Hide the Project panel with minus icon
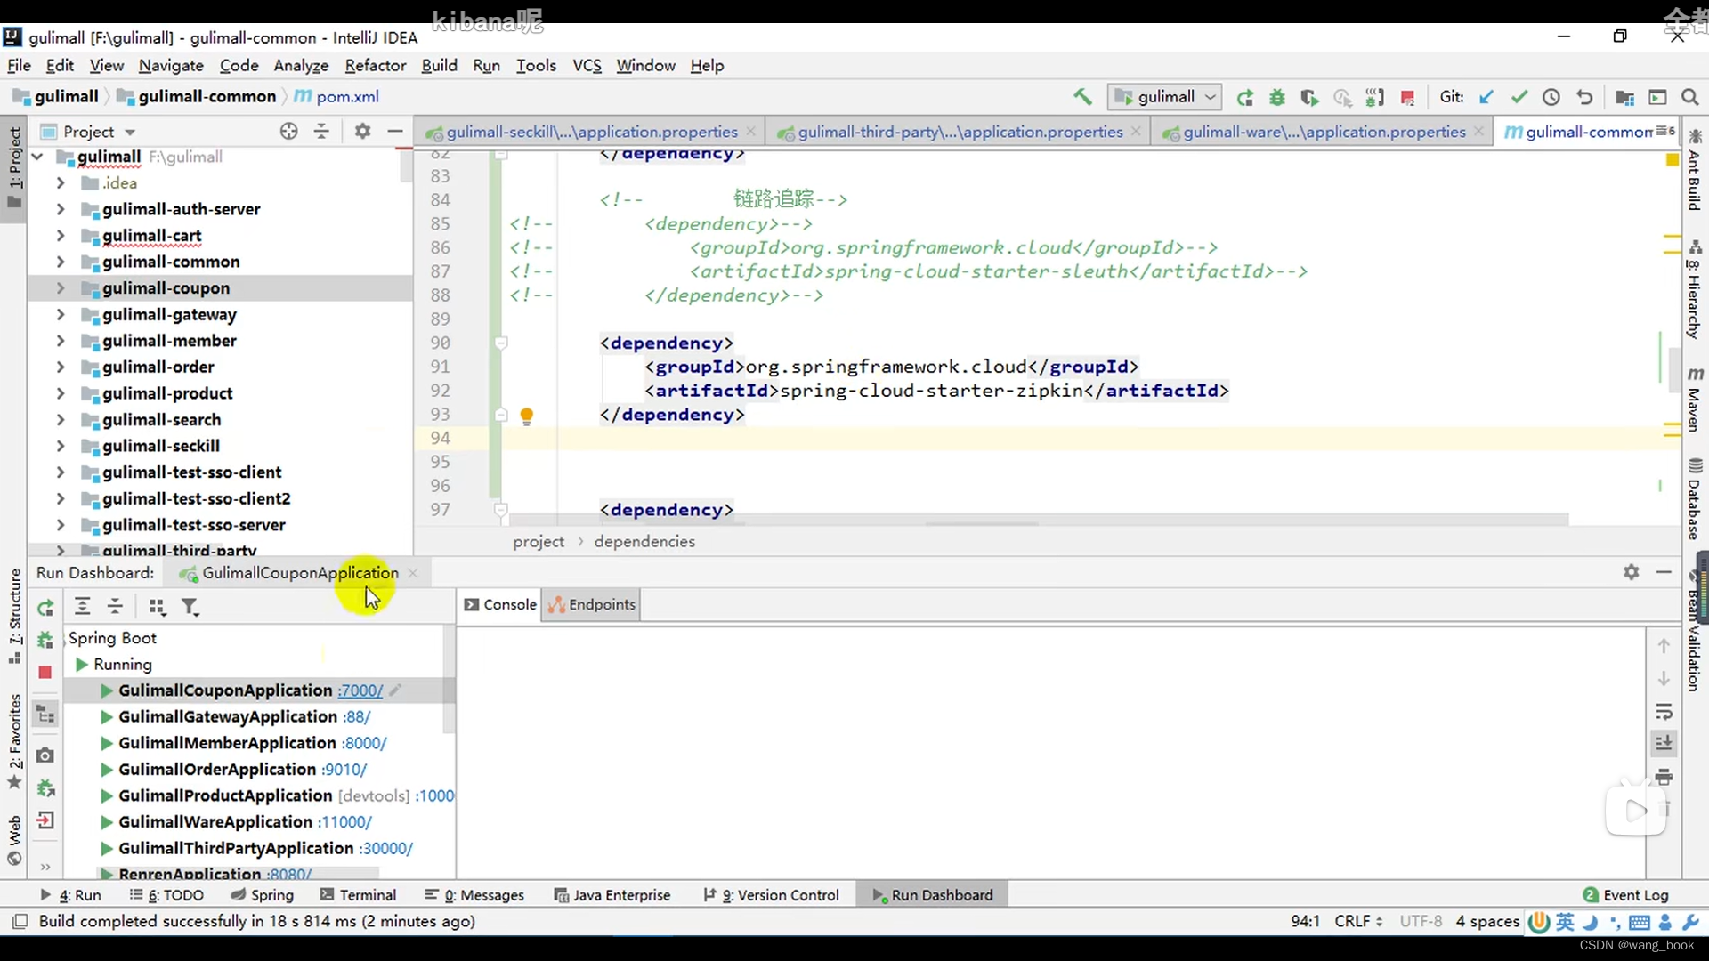 click(x=395, y=132)
